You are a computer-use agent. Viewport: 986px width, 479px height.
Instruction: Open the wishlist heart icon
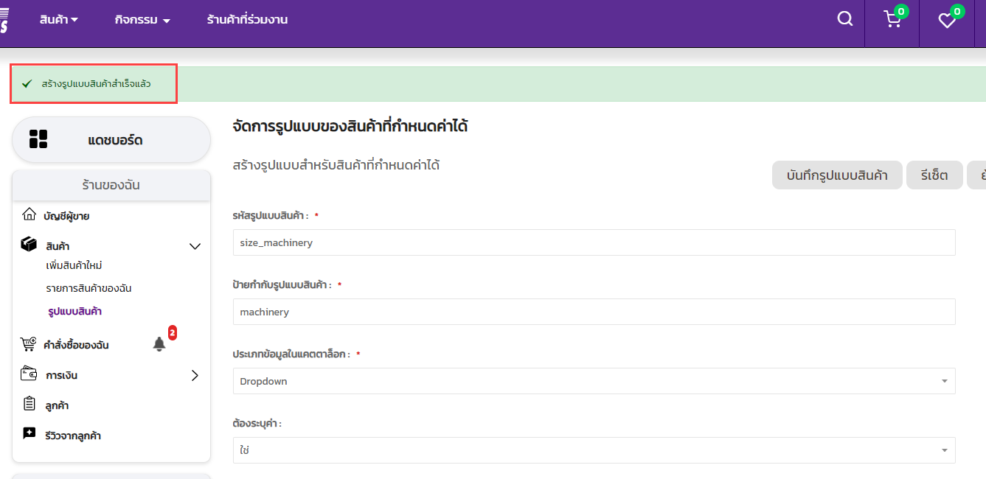tap(947, 21)
